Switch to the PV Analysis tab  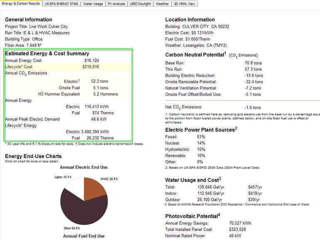coord(116,4)
